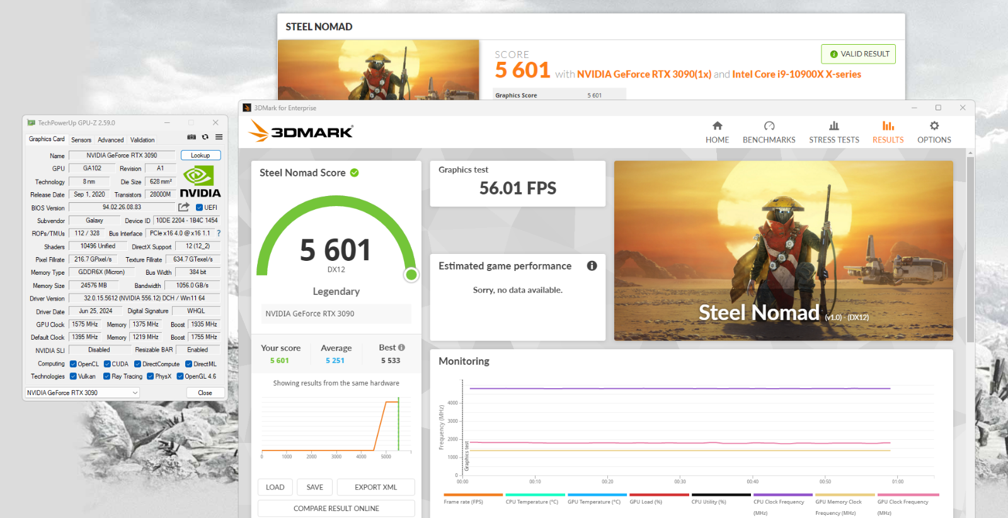Image resolution: width=1008 pixels, height=518 pixels.
Task: Toggle the CPU Clock Frequency legend swatch
Action: click(x=782, y=495)
